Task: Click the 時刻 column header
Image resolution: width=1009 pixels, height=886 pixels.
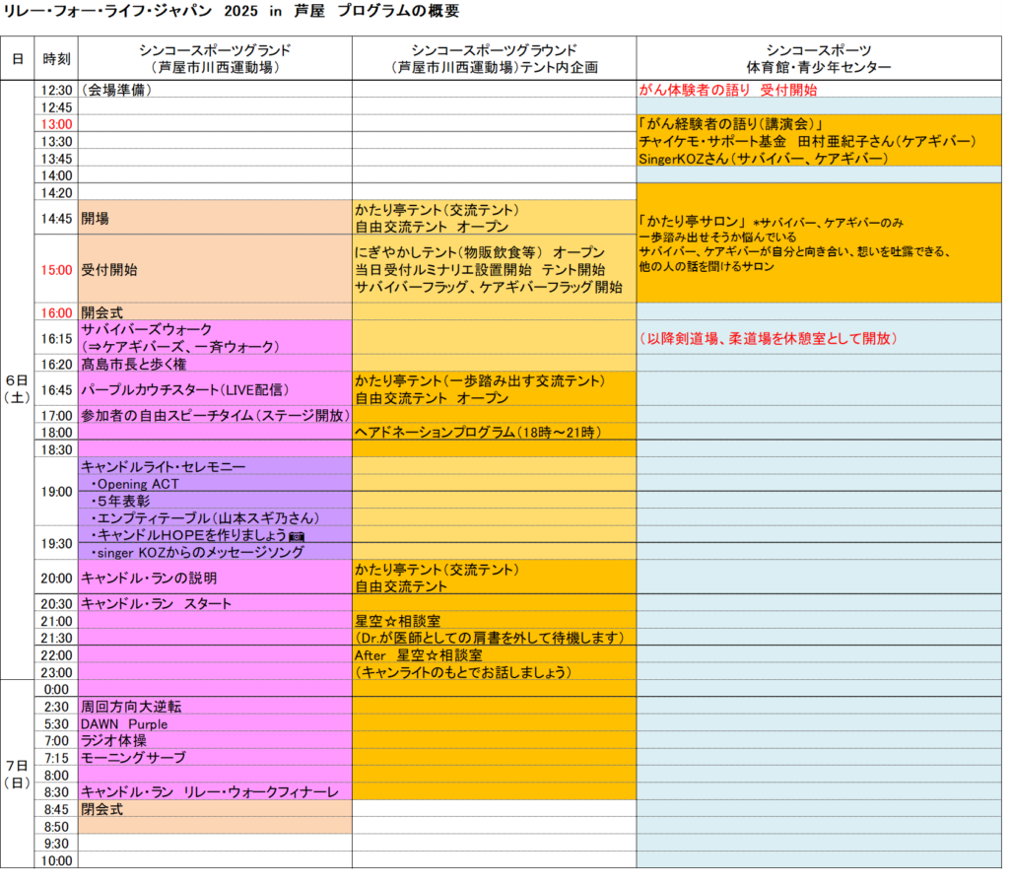Action: point(56,58)
